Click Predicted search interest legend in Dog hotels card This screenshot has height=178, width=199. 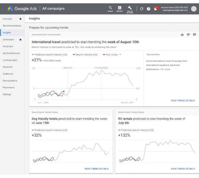50,130
